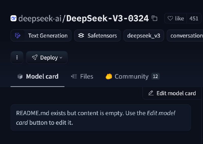The width and height of the screenshot is (203, 144).
Task: Click the rocket icon on Deploy
Action: pos(35,58)
